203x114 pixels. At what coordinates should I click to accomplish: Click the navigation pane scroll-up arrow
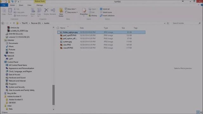[54, 28]
